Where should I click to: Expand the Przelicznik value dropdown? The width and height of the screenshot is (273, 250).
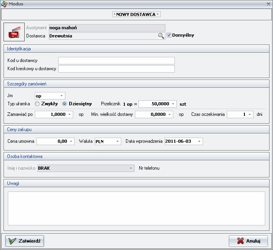[173, 104]
